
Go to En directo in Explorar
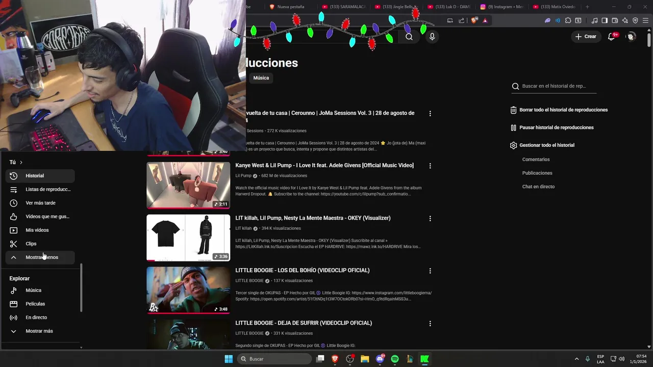(40, 318)
